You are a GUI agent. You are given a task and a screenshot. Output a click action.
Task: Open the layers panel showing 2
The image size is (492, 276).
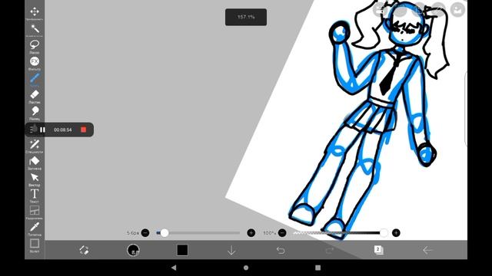pos(379,250)
